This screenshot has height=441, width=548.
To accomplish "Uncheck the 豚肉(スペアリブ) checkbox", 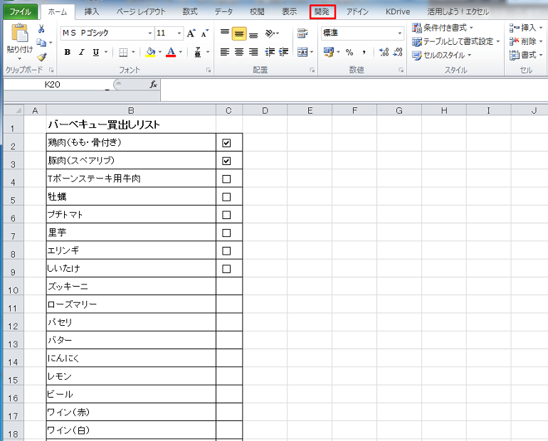I will pyautogui.click(x=226, y=161).
